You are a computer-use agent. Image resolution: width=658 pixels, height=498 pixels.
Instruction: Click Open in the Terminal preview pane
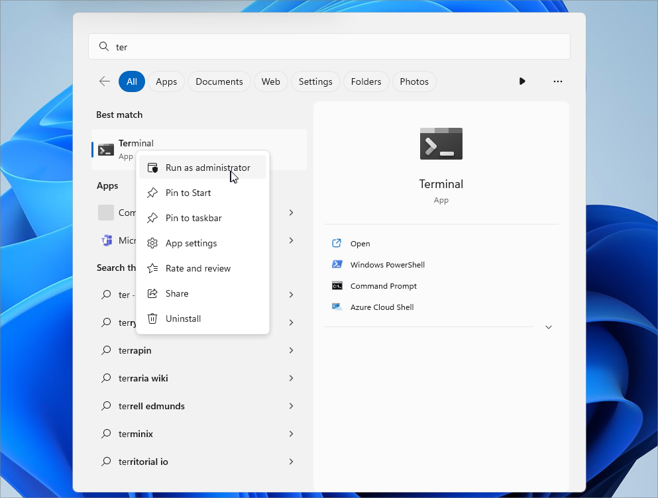click(x=360, y=243)
